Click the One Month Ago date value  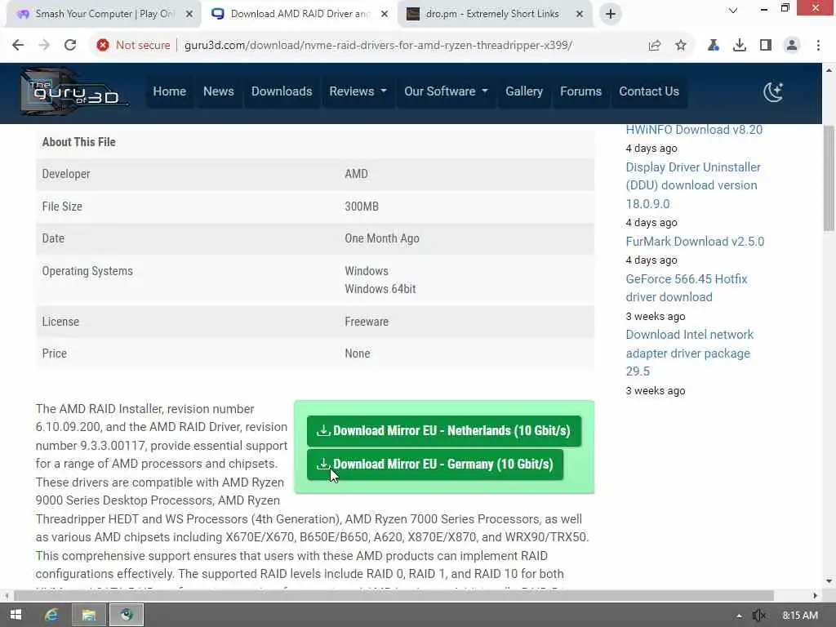382,238
